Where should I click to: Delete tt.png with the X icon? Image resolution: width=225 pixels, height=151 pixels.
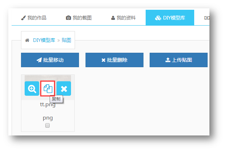click(x=64, y=89)
